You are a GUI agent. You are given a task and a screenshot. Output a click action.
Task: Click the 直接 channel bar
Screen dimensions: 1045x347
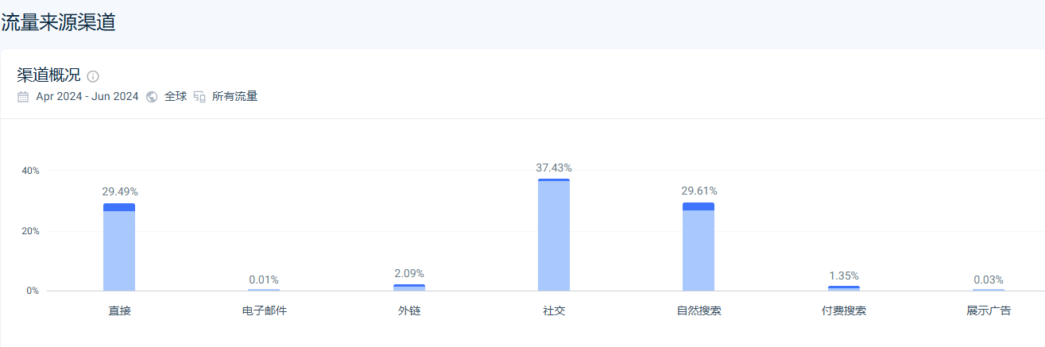pos(119,252)
